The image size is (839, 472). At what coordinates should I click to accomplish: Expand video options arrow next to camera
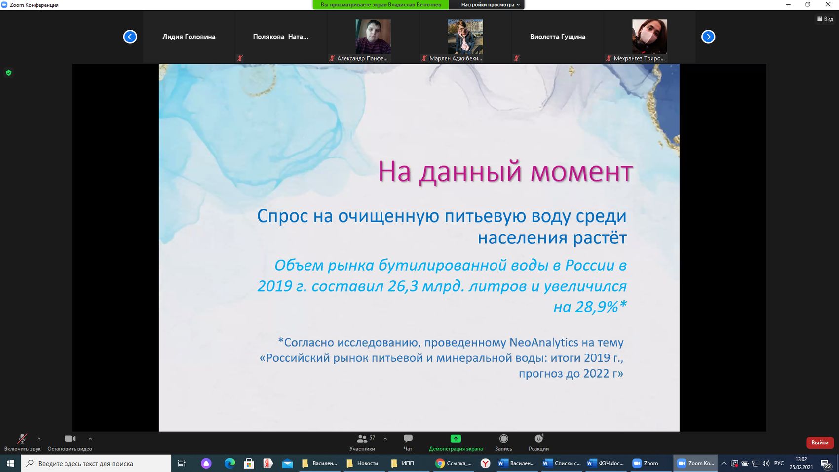tap(90, 438)
